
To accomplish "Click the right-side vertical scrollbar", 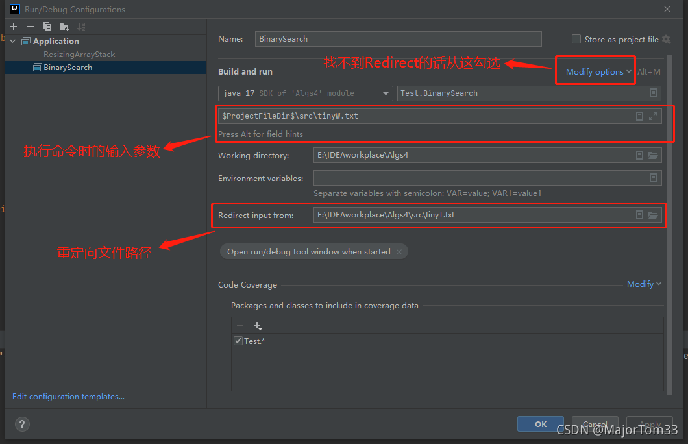I will 670,225.
